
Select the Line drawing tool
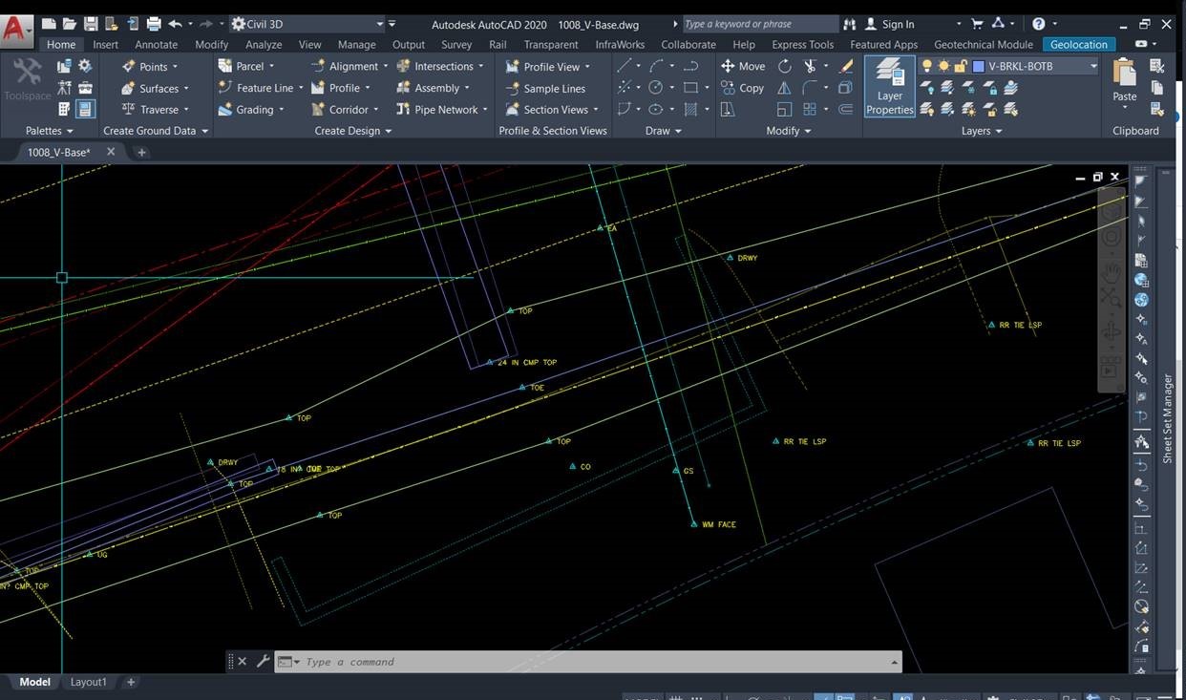(x=625, y=65)
